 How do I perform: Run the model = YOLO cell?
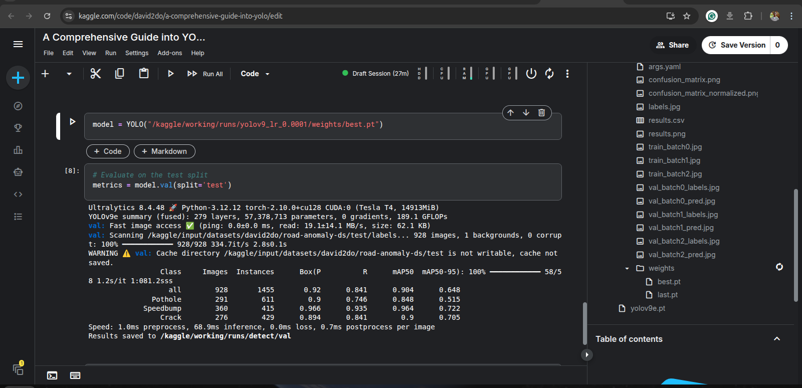click(73, 121)
